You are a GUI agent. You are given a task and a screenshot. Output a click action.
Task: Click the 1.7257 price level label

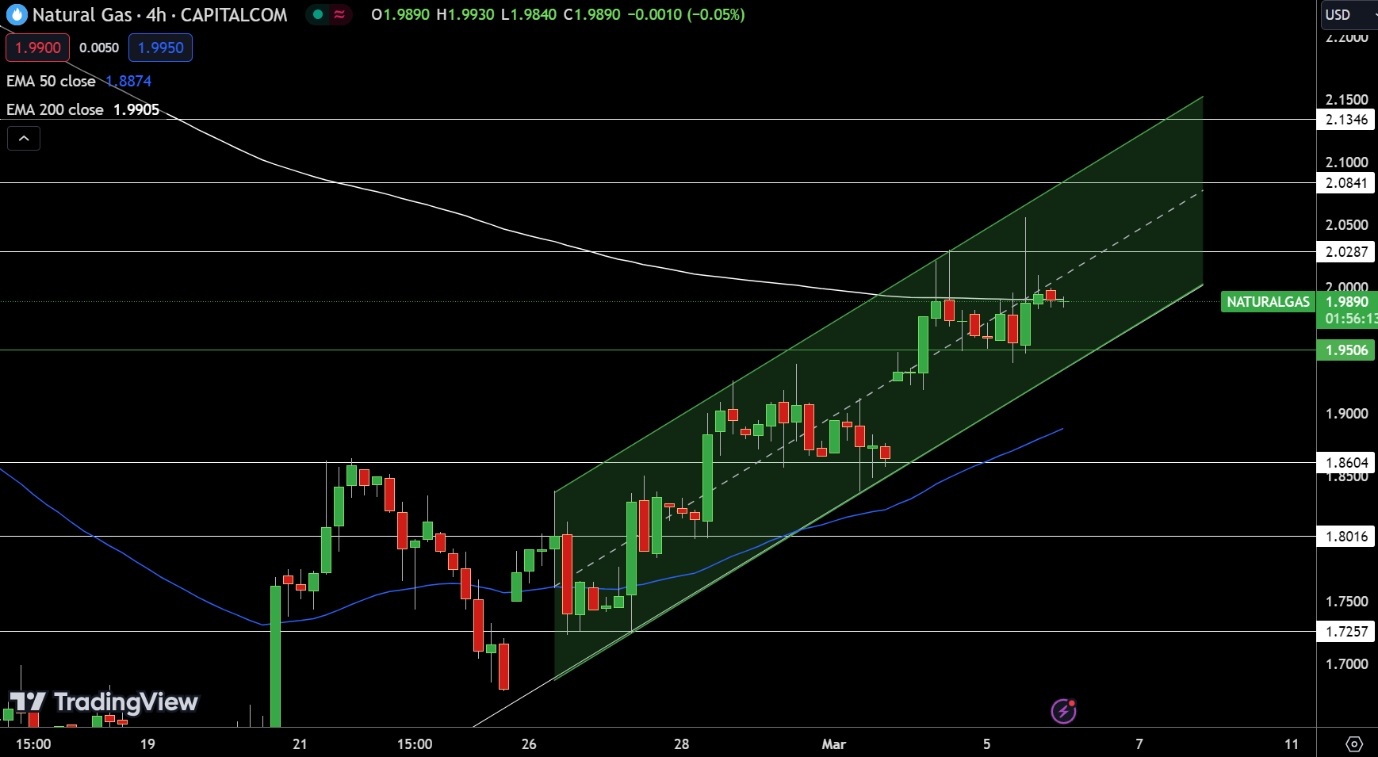point(1346,632)
